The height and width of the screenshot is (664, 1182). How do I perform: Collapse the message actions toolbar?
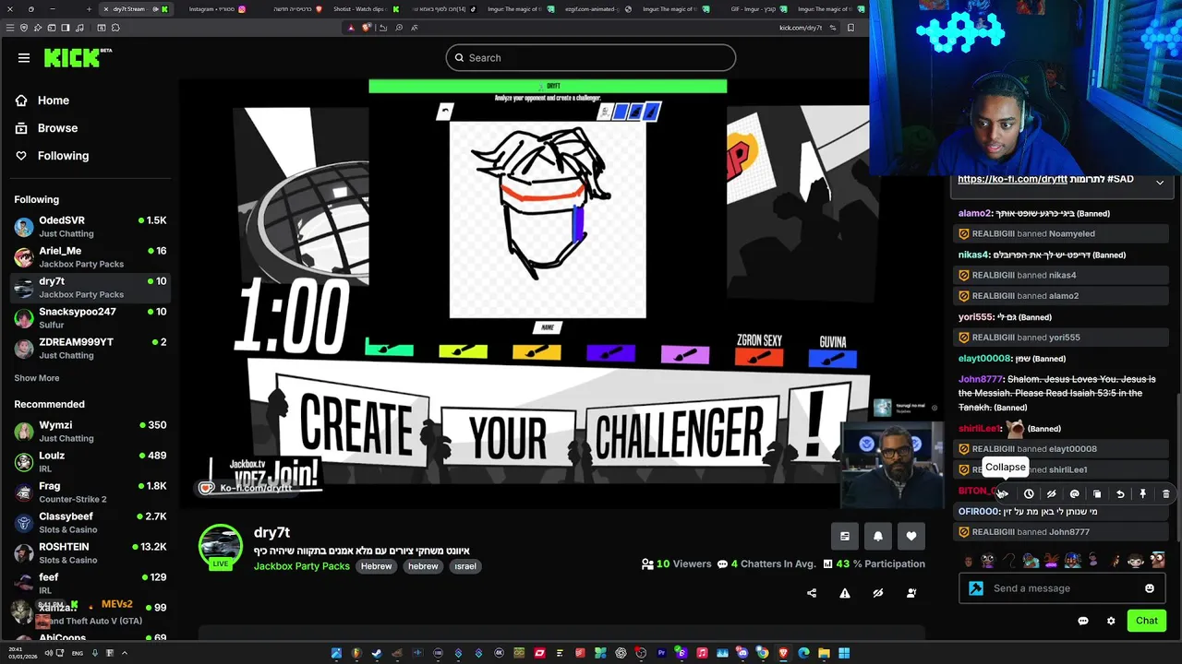[1003, 494]
